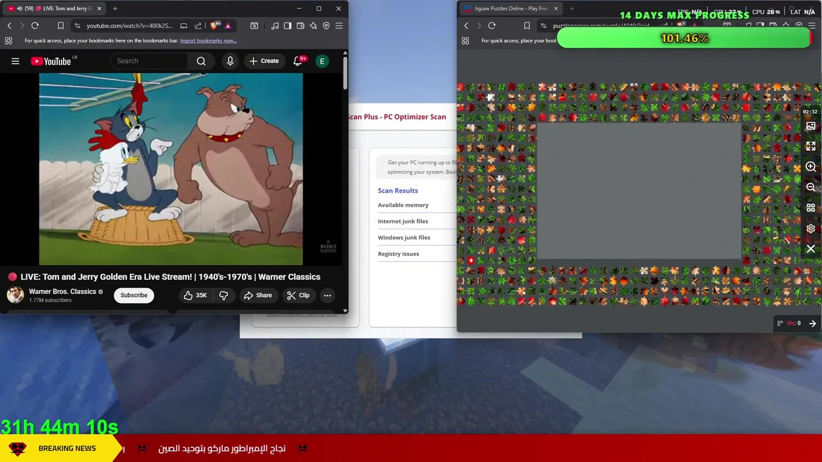Image resolution: width=822 pixels, height=462 pixels.
Task: Open Brave Wallet icon in YouTube window
Action: click(300, 26)
